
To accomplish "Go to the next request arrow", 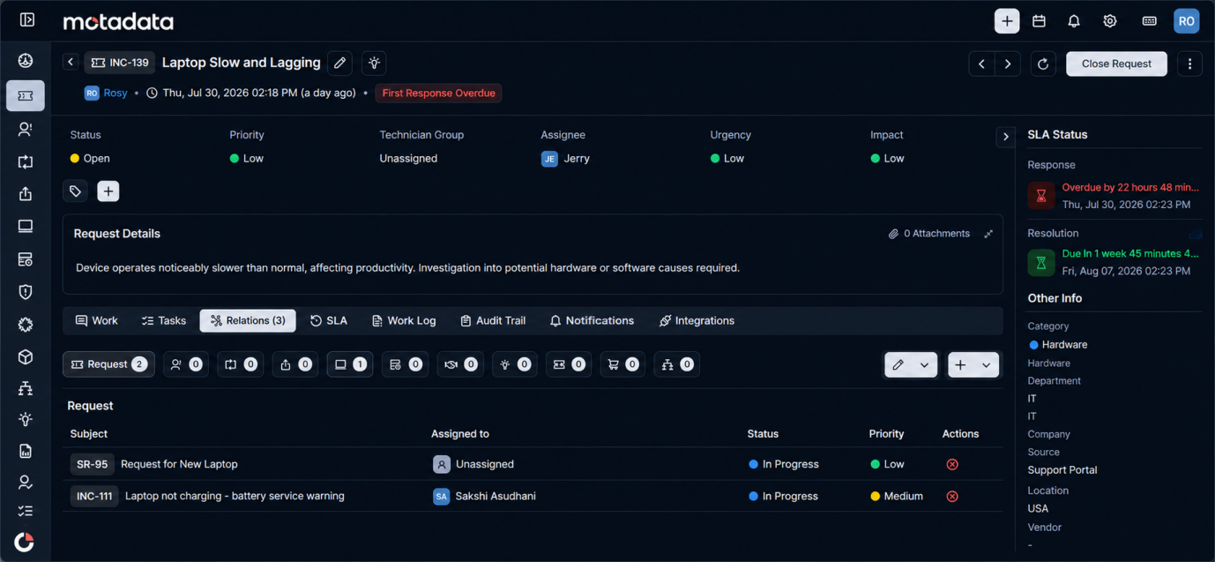I will 1008,64.
